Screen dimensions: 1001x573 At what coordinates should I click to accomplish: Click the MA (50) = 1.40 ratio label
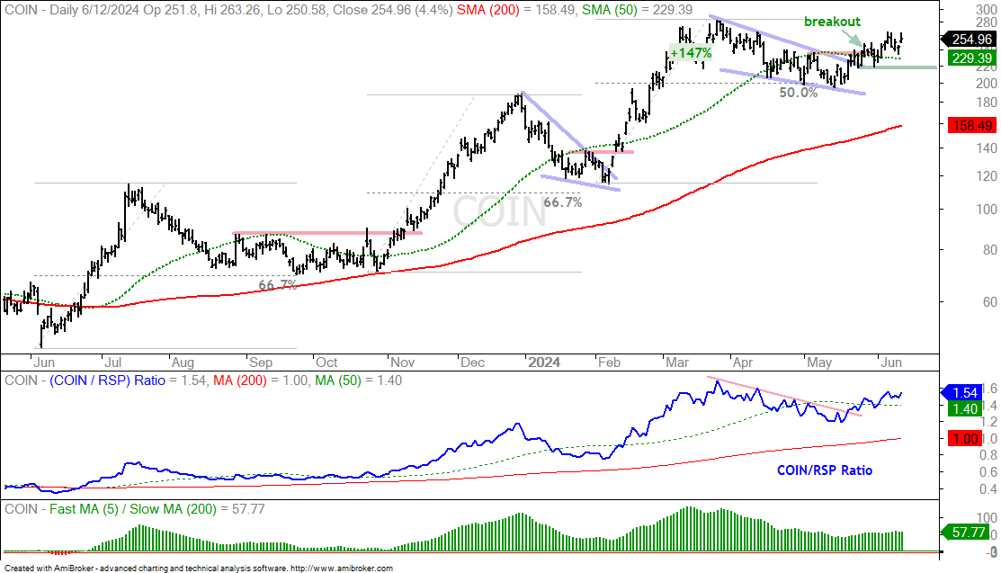click(x=358, y=381)
